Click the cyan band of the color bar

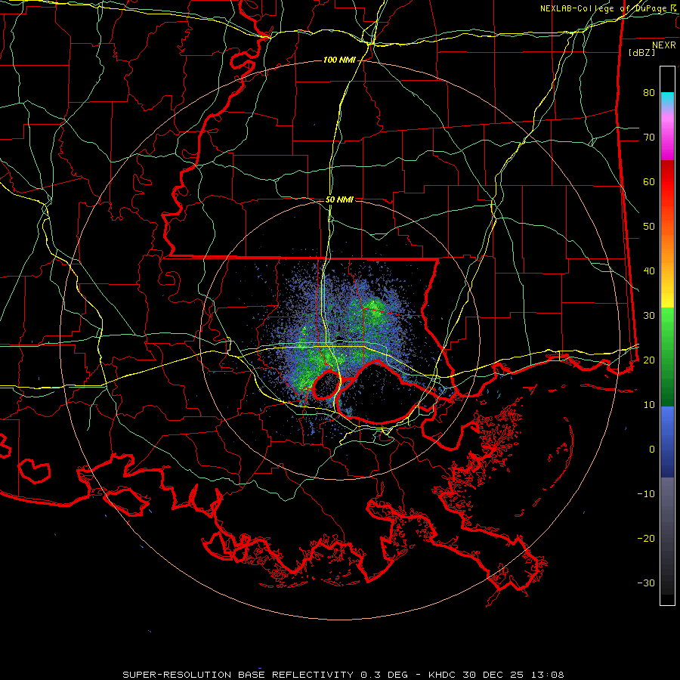(667, 99)
